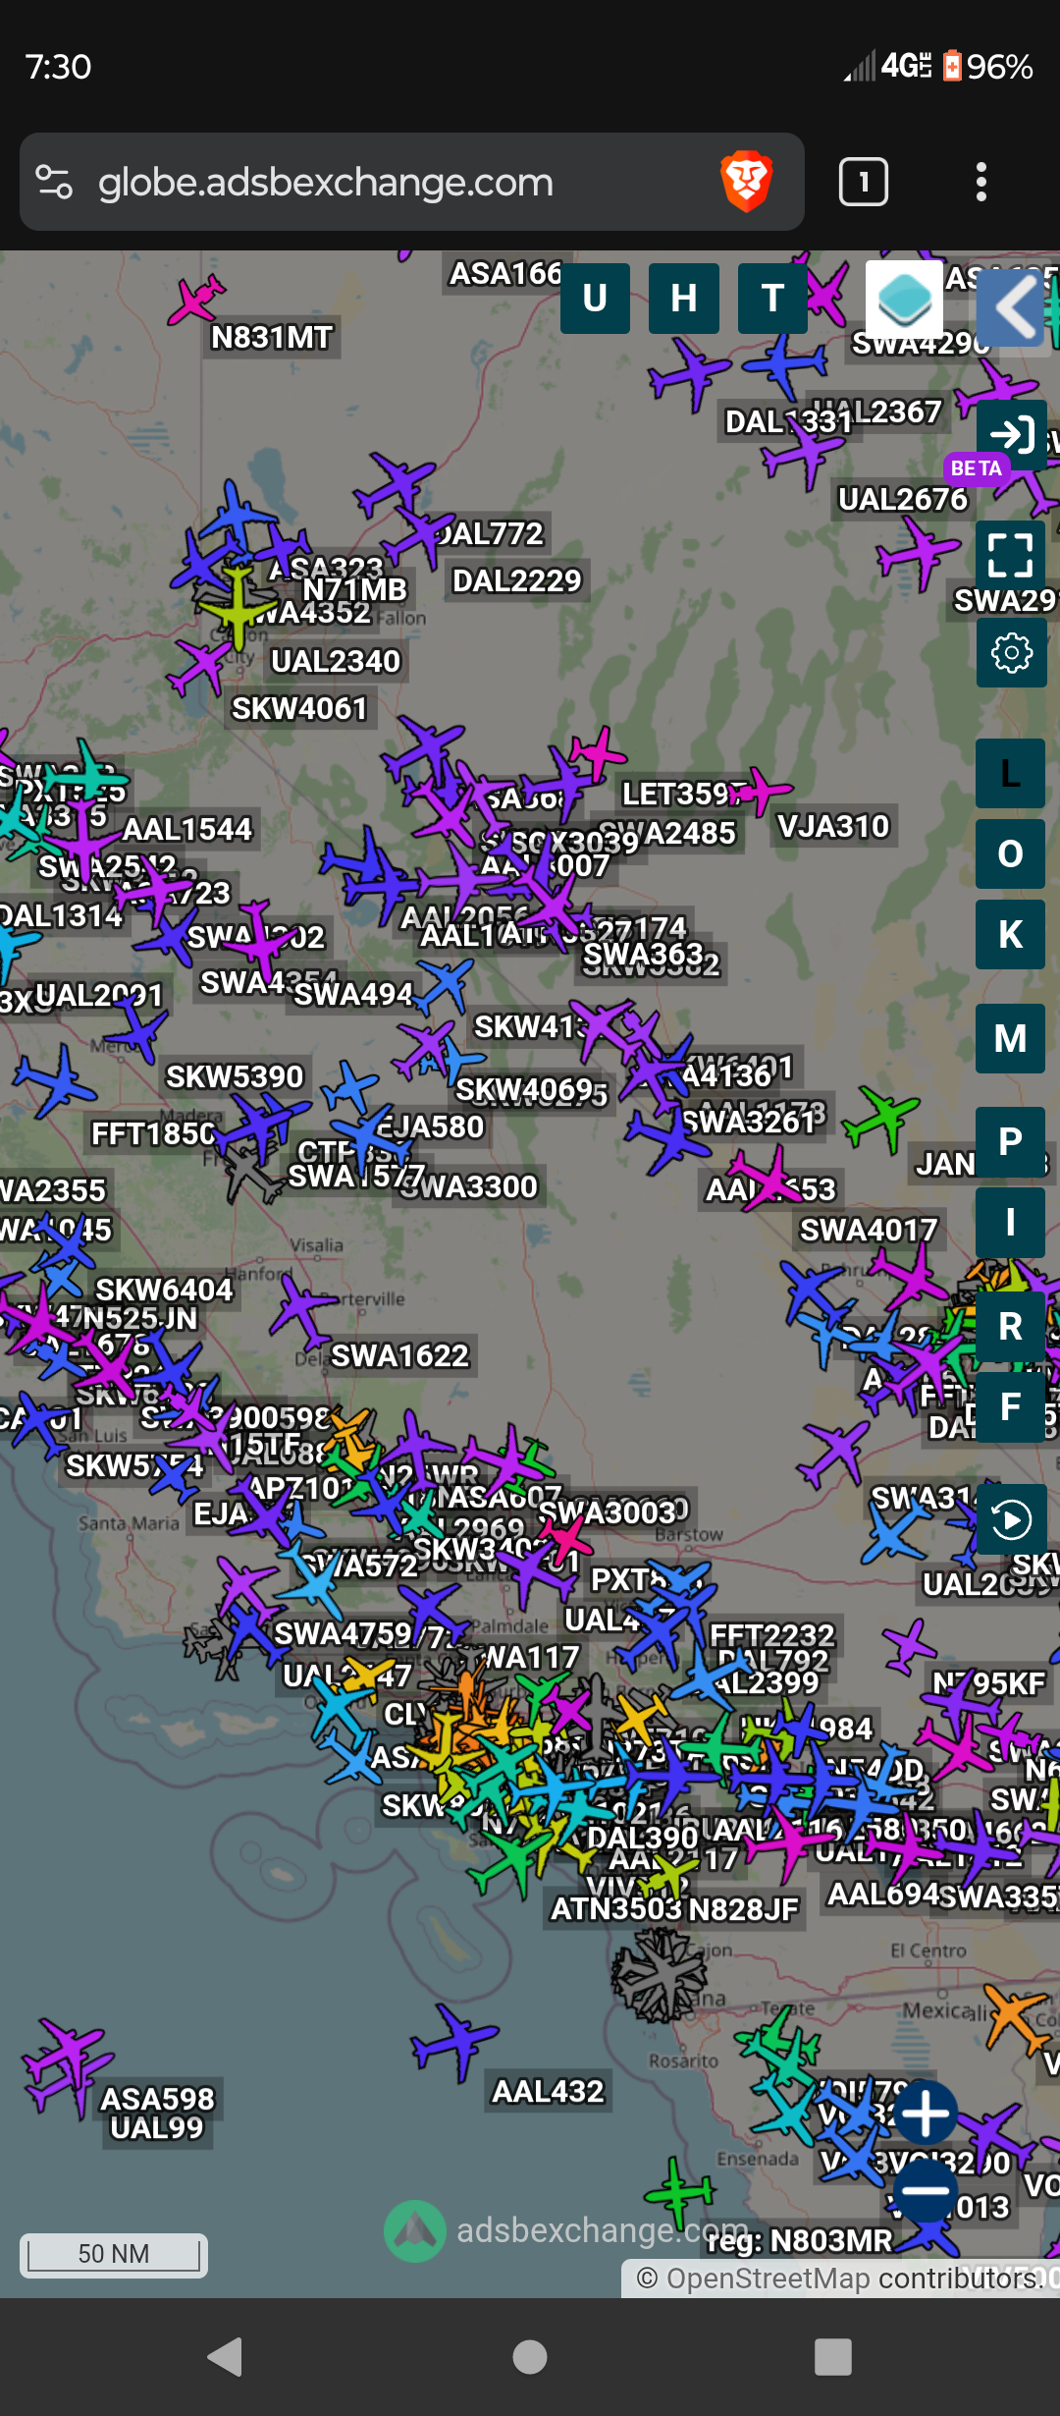The image size is (1060, 2416).
Task: Tap the T button on map
Action: point(772,299)
